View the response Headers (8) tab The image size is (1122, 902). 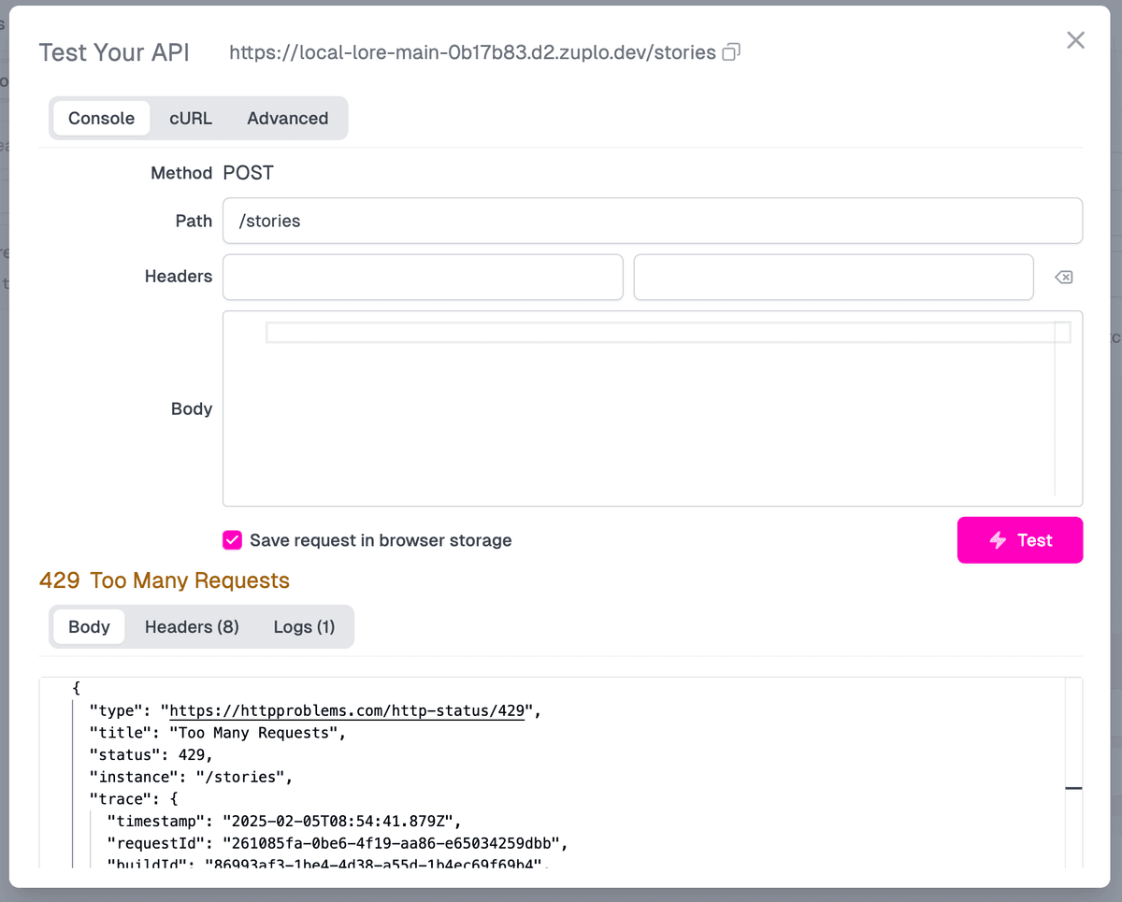(x=192, y=627)
